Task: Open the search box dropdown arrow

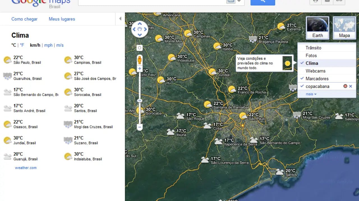Action: (239, 1)
